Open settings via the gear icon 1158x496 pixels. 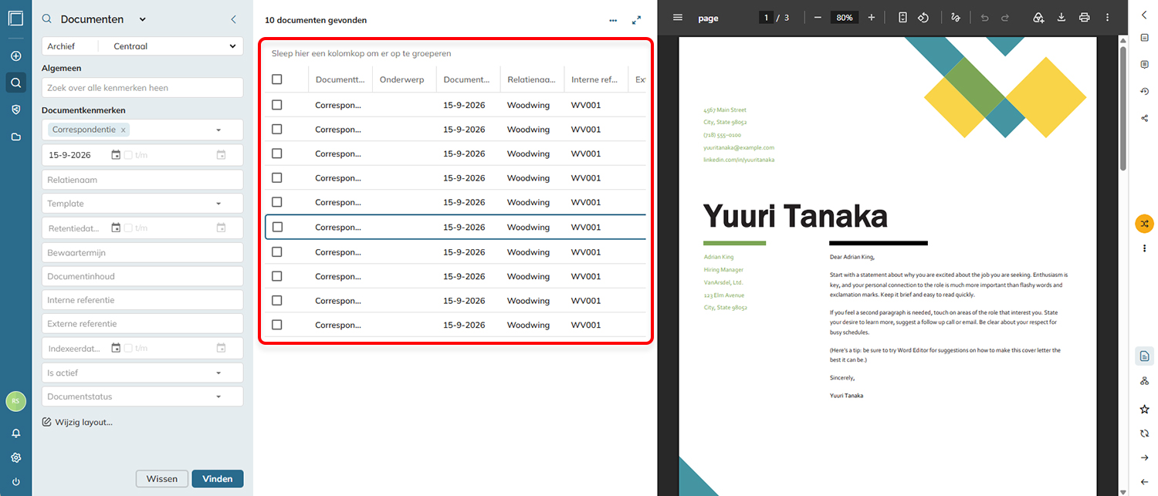(x=15, y=457)
